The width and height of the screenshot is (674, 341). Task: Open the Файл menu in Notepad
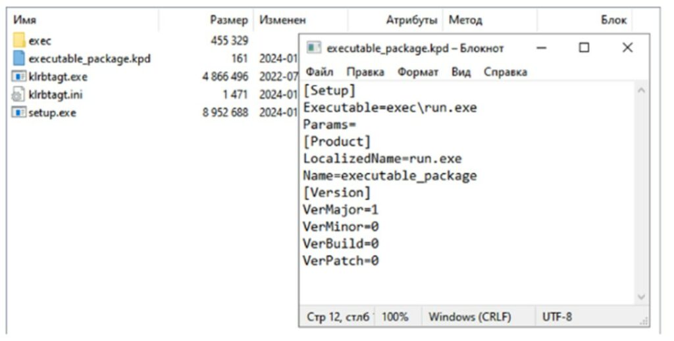(x=319, y=72)
